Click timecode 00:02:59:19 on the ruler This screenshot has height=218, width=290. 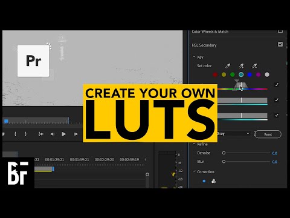coord(129,159)
